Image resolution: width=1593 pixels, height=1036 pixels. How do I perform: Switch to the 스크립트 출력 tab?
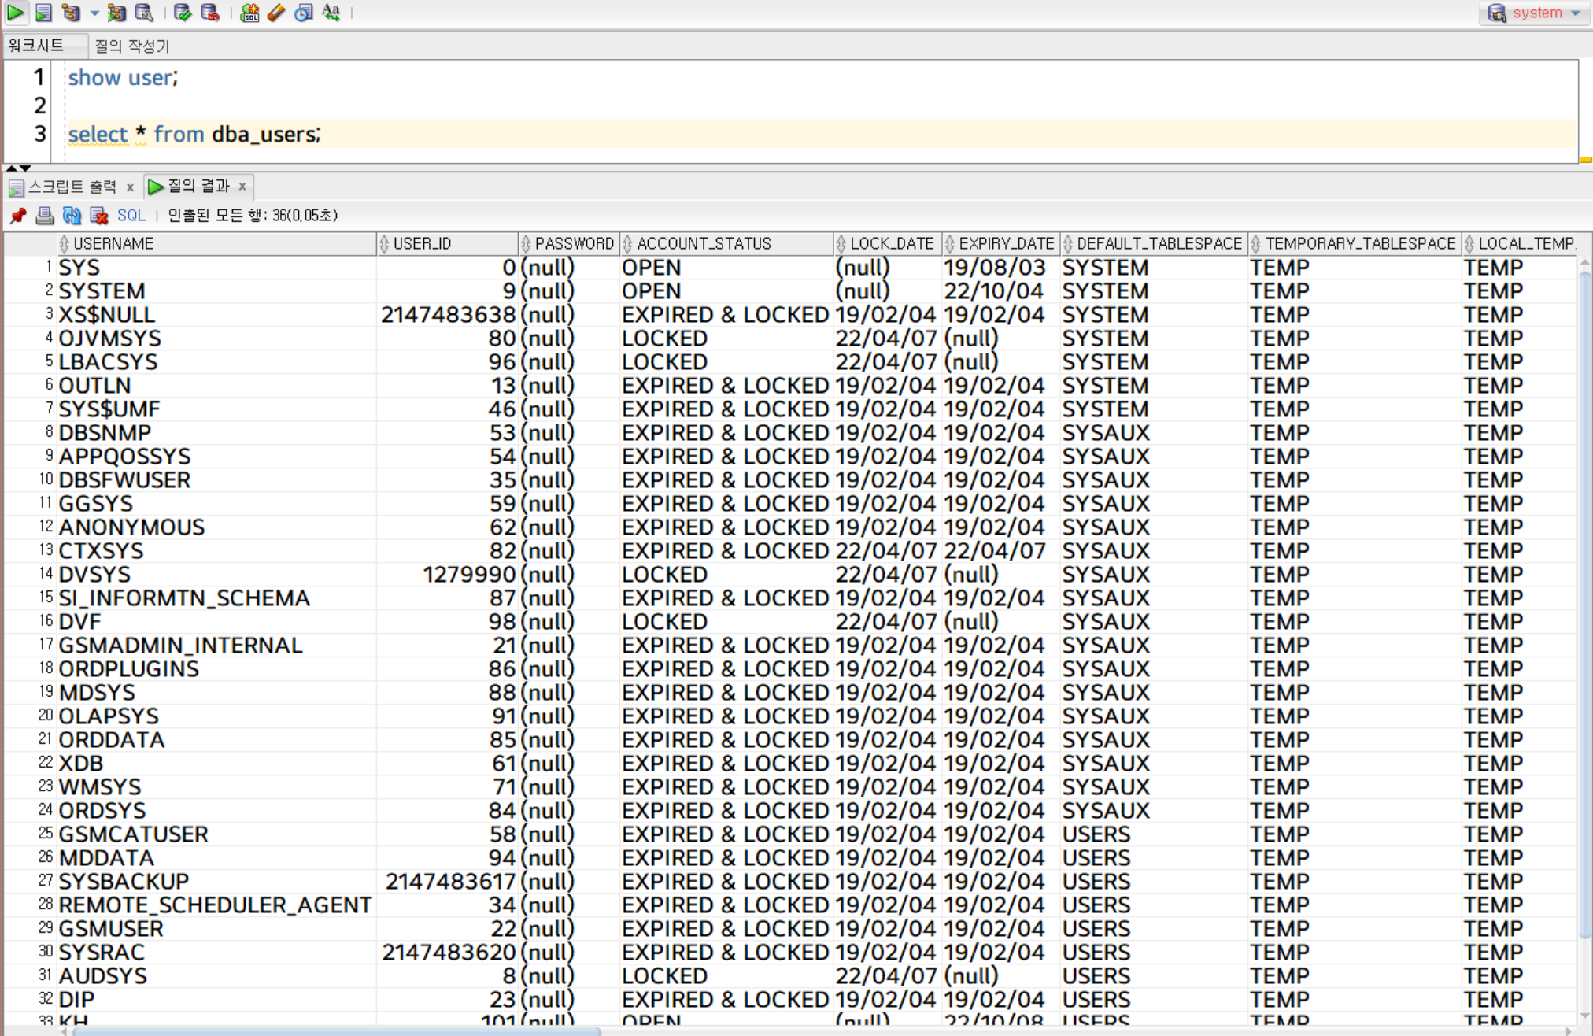point(72,187)
